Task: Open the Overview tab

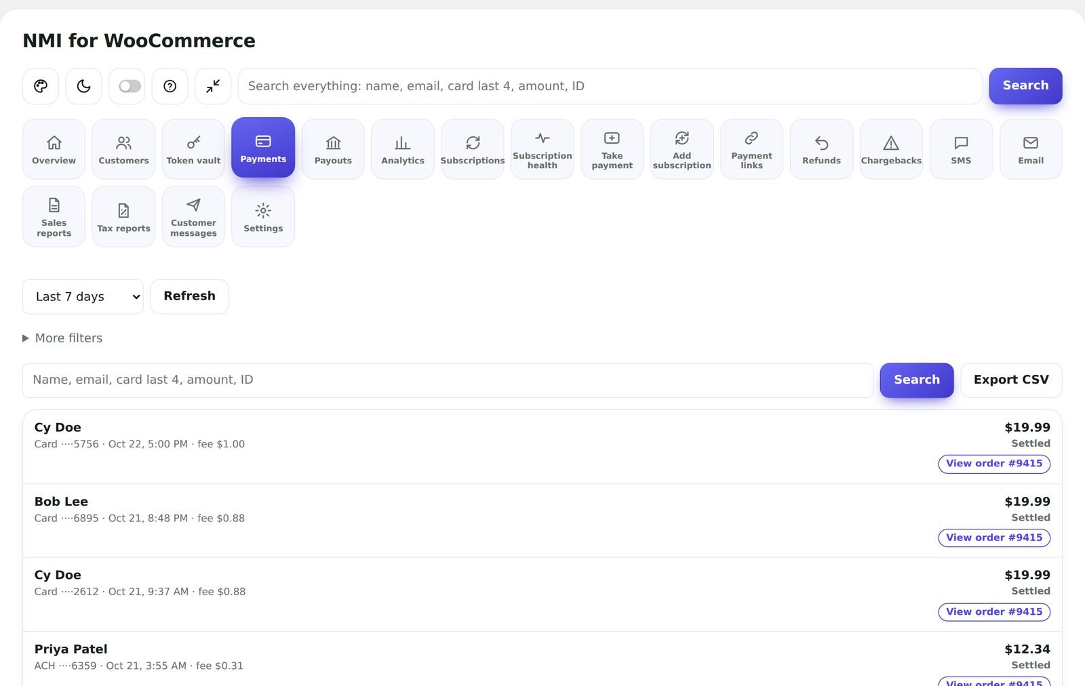Action: [54, 149]
